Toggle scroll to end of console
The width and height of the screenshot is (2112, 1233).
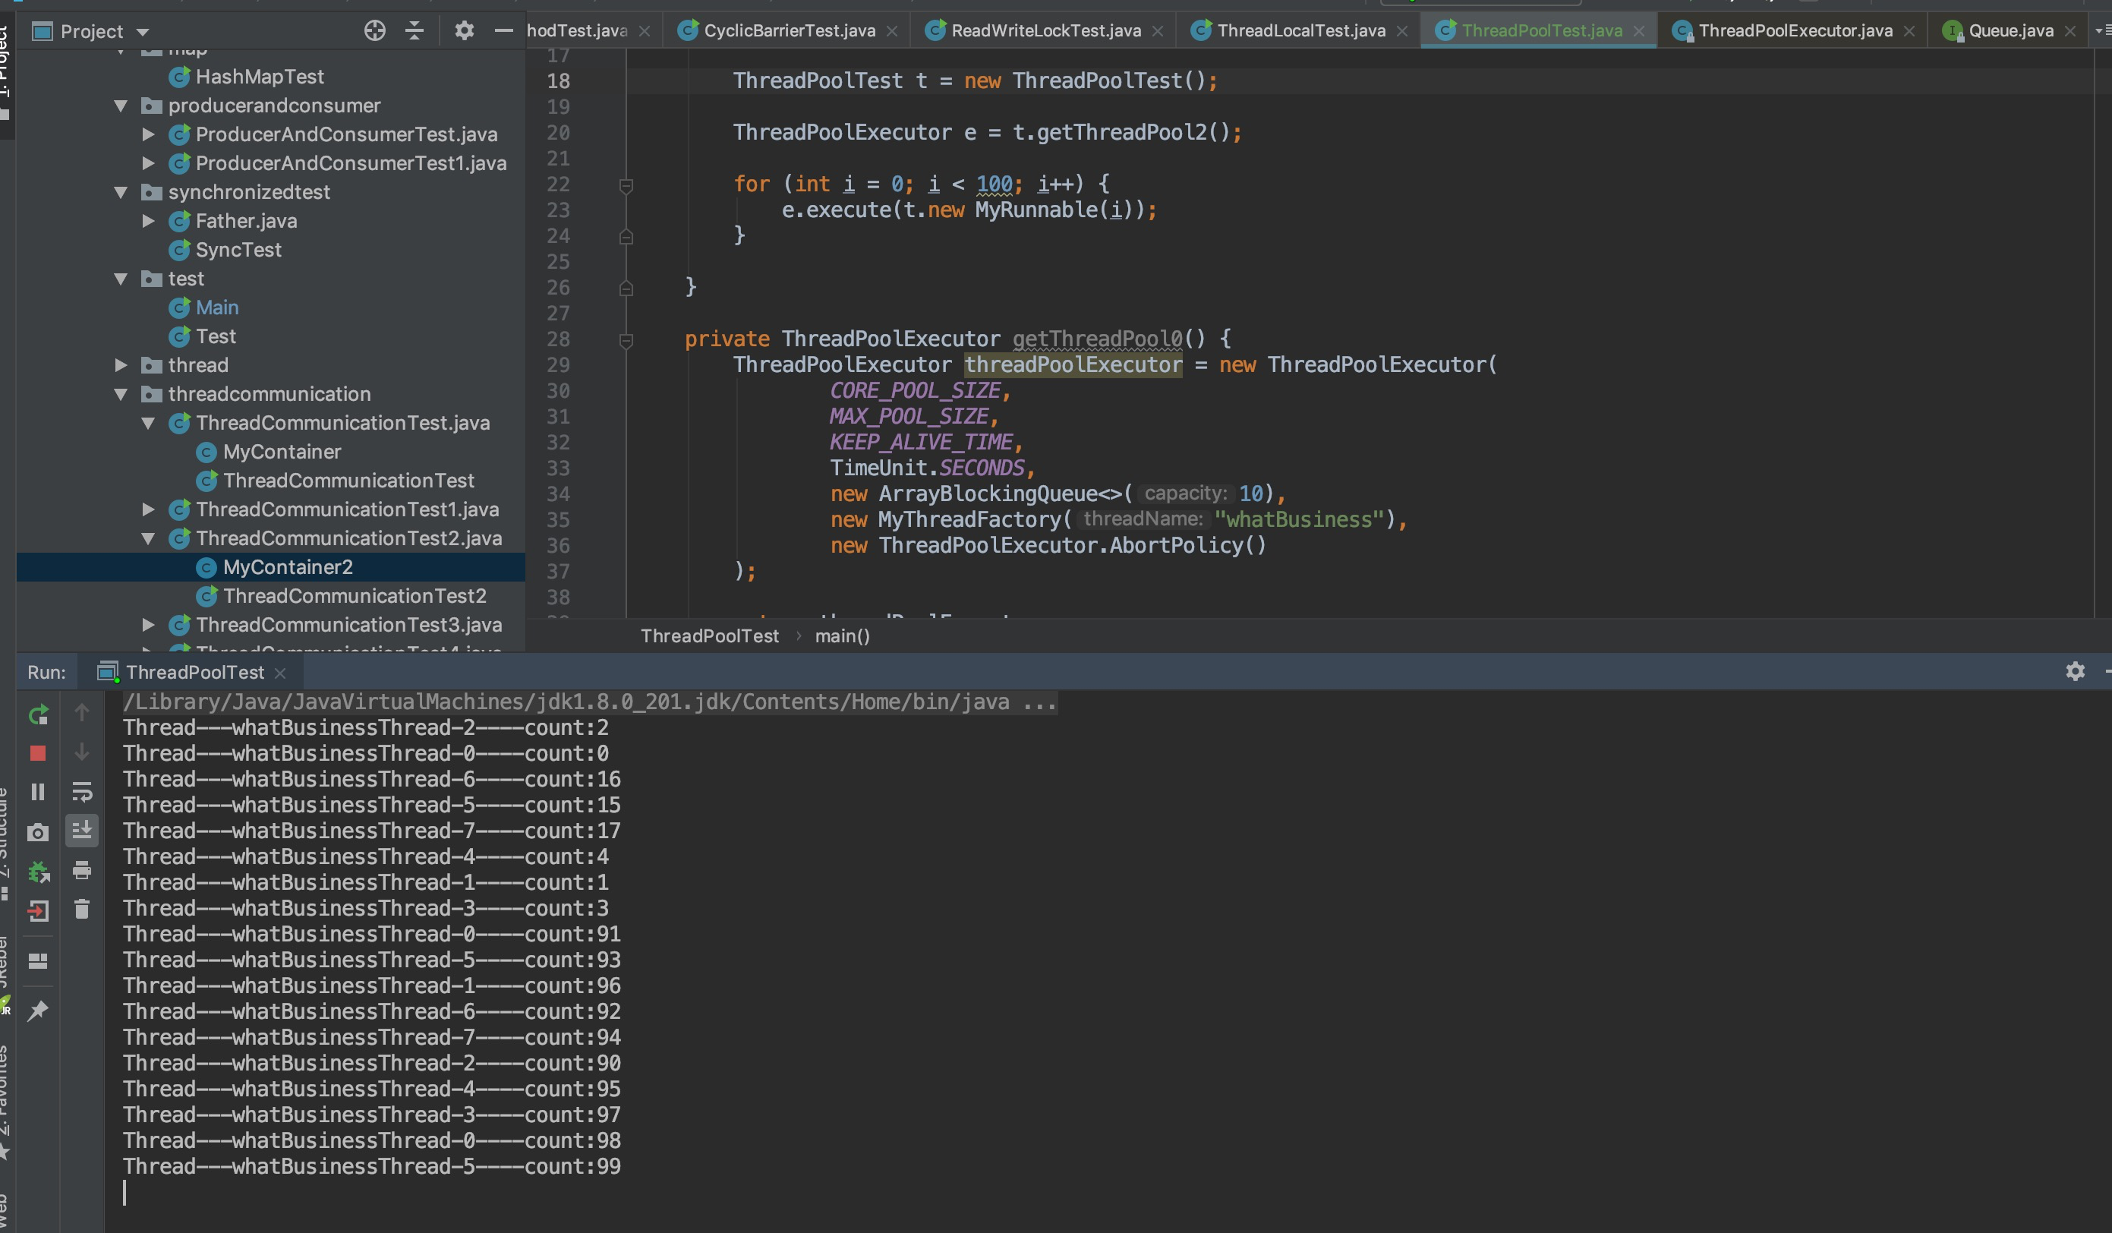[x=81, y=831]
